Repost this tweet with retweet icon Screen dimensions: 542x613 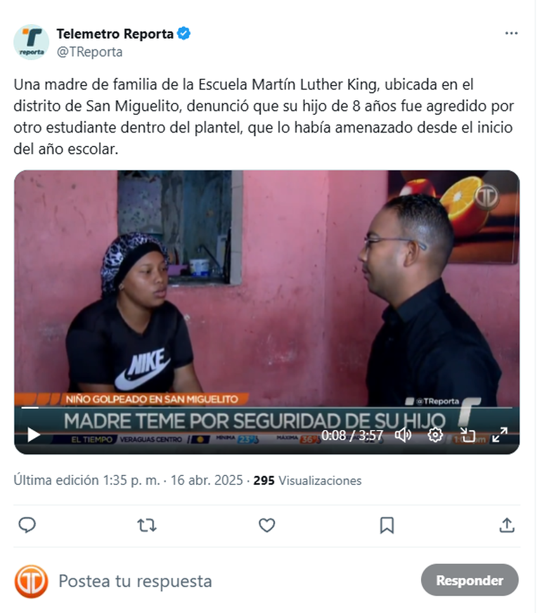pos(147,525)
